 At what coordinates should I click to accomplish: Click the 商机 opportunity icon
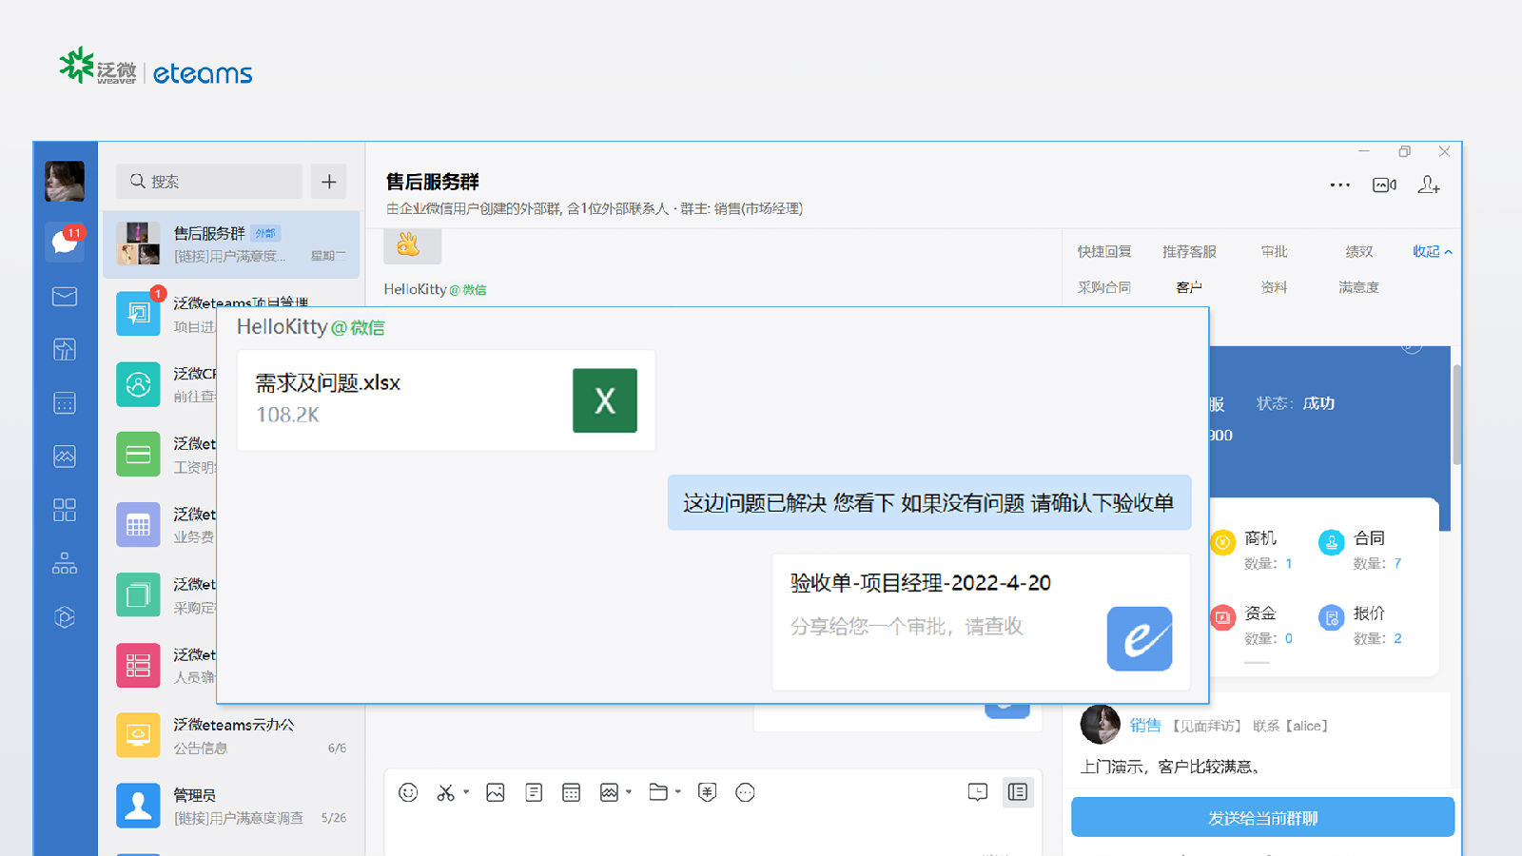(1222, 542)
